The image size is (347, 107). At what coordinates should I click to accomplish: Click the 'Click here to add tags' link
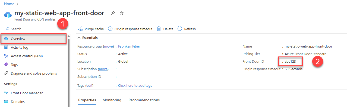[x=135, y=85]
